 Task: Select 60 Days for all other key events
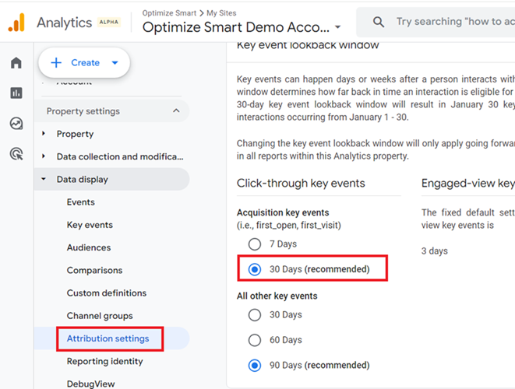[255, 340]
